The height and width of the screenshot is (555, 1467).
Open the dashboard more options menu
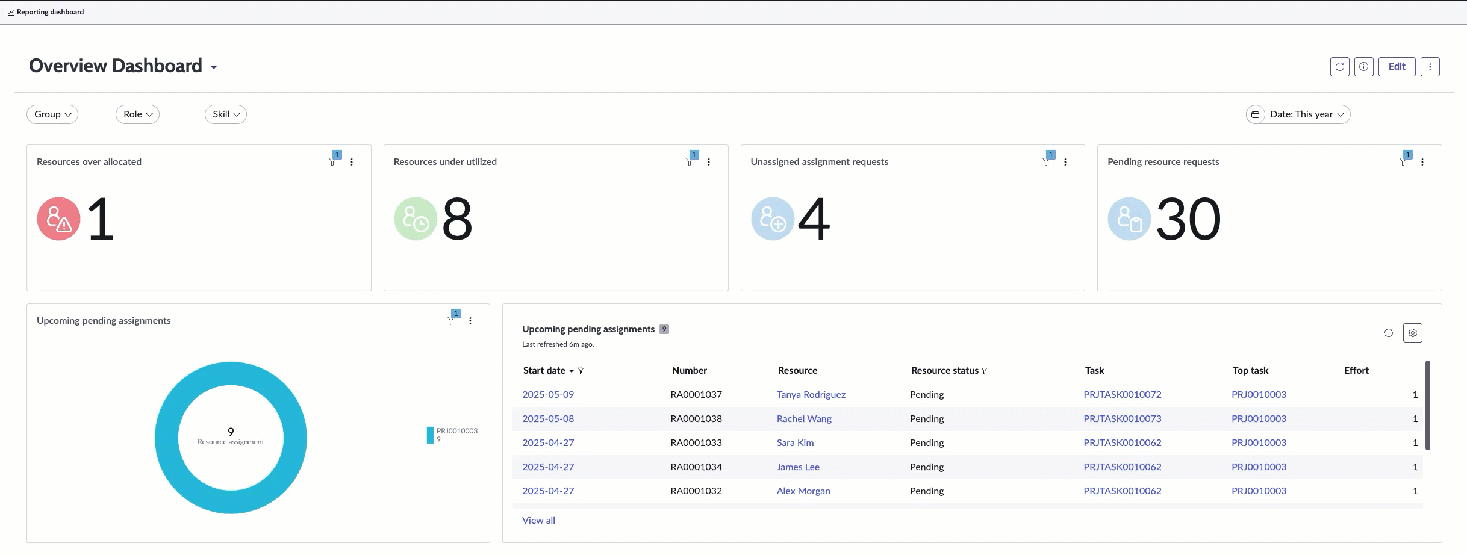[1430, 67]
